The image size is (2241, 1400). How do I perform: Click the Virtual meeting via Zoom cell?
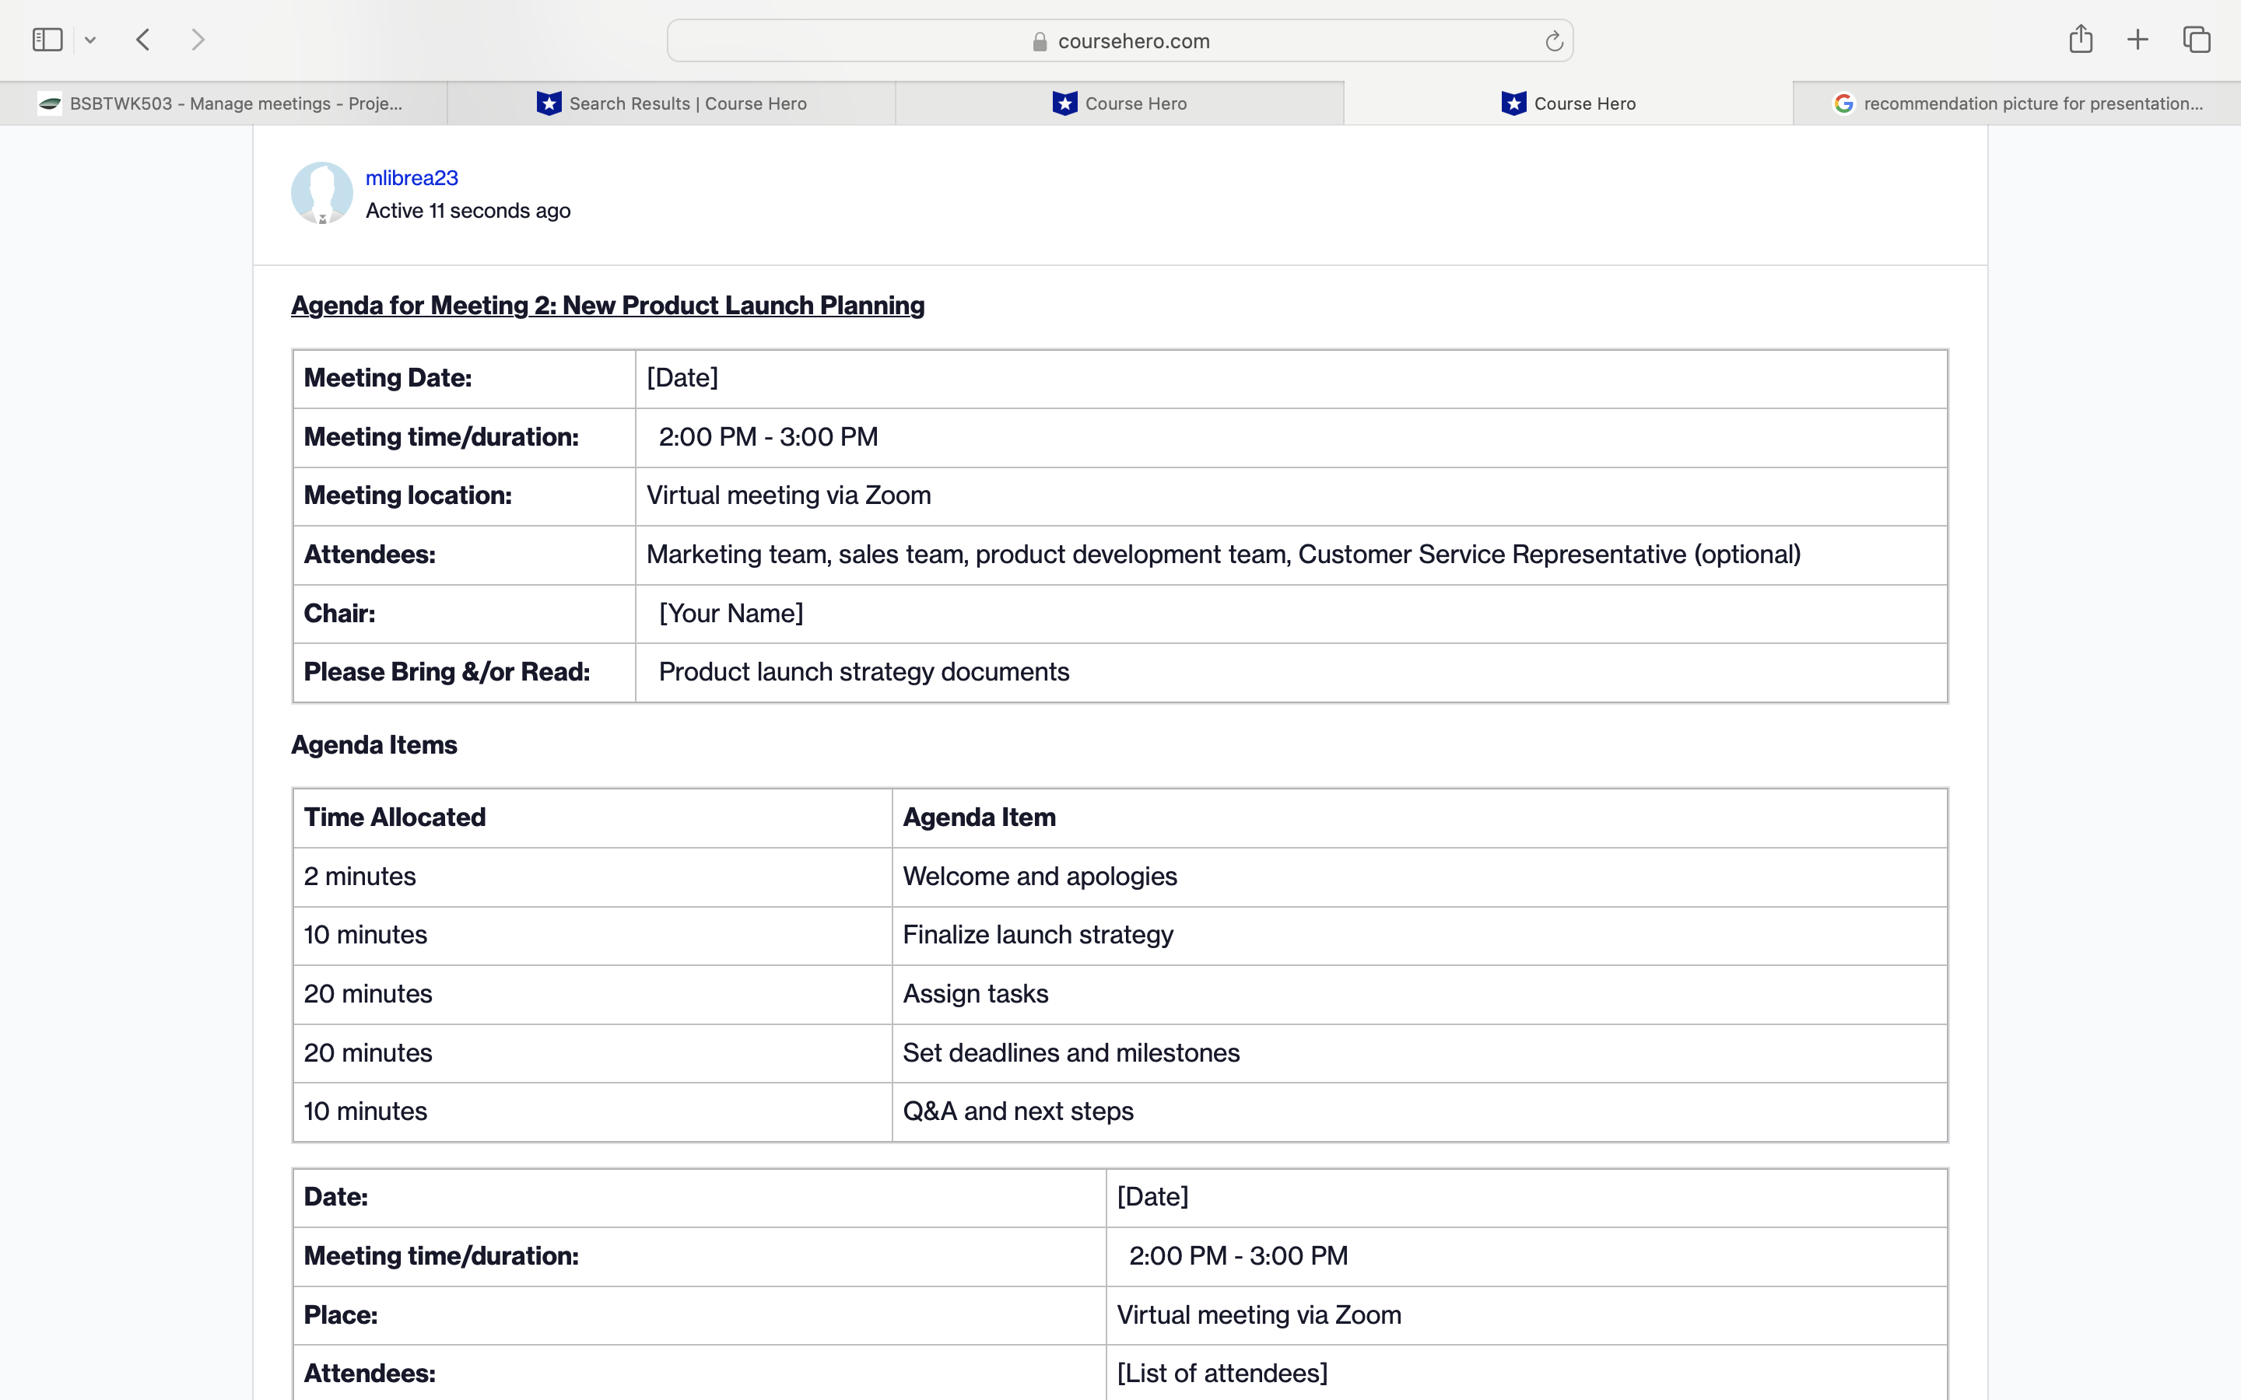pyautogui.click(x=788, y=495)
